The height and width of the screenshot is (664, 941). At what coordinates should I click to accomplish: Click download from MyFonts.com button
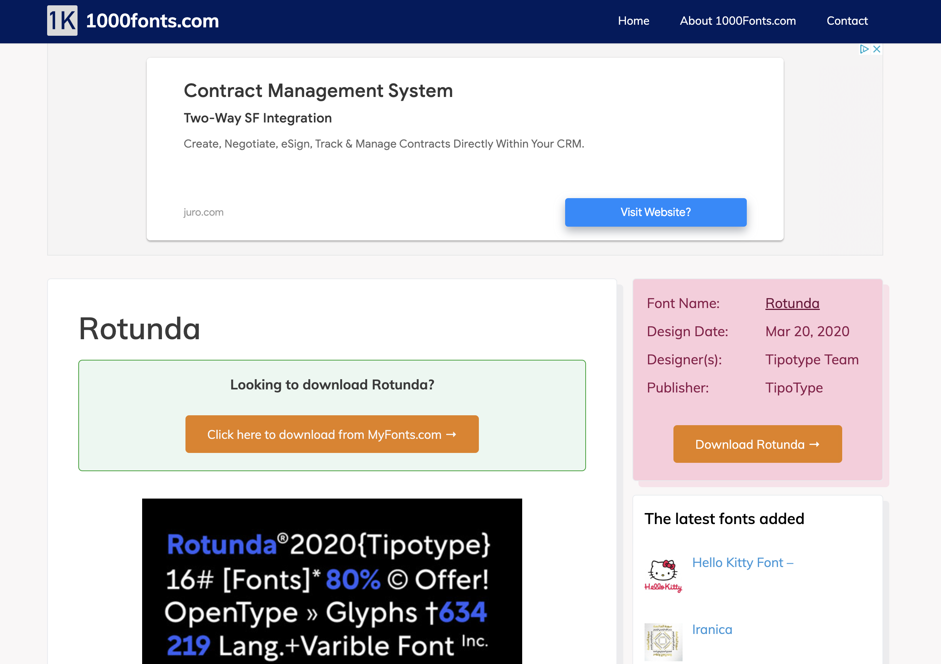tap(332, 434)
